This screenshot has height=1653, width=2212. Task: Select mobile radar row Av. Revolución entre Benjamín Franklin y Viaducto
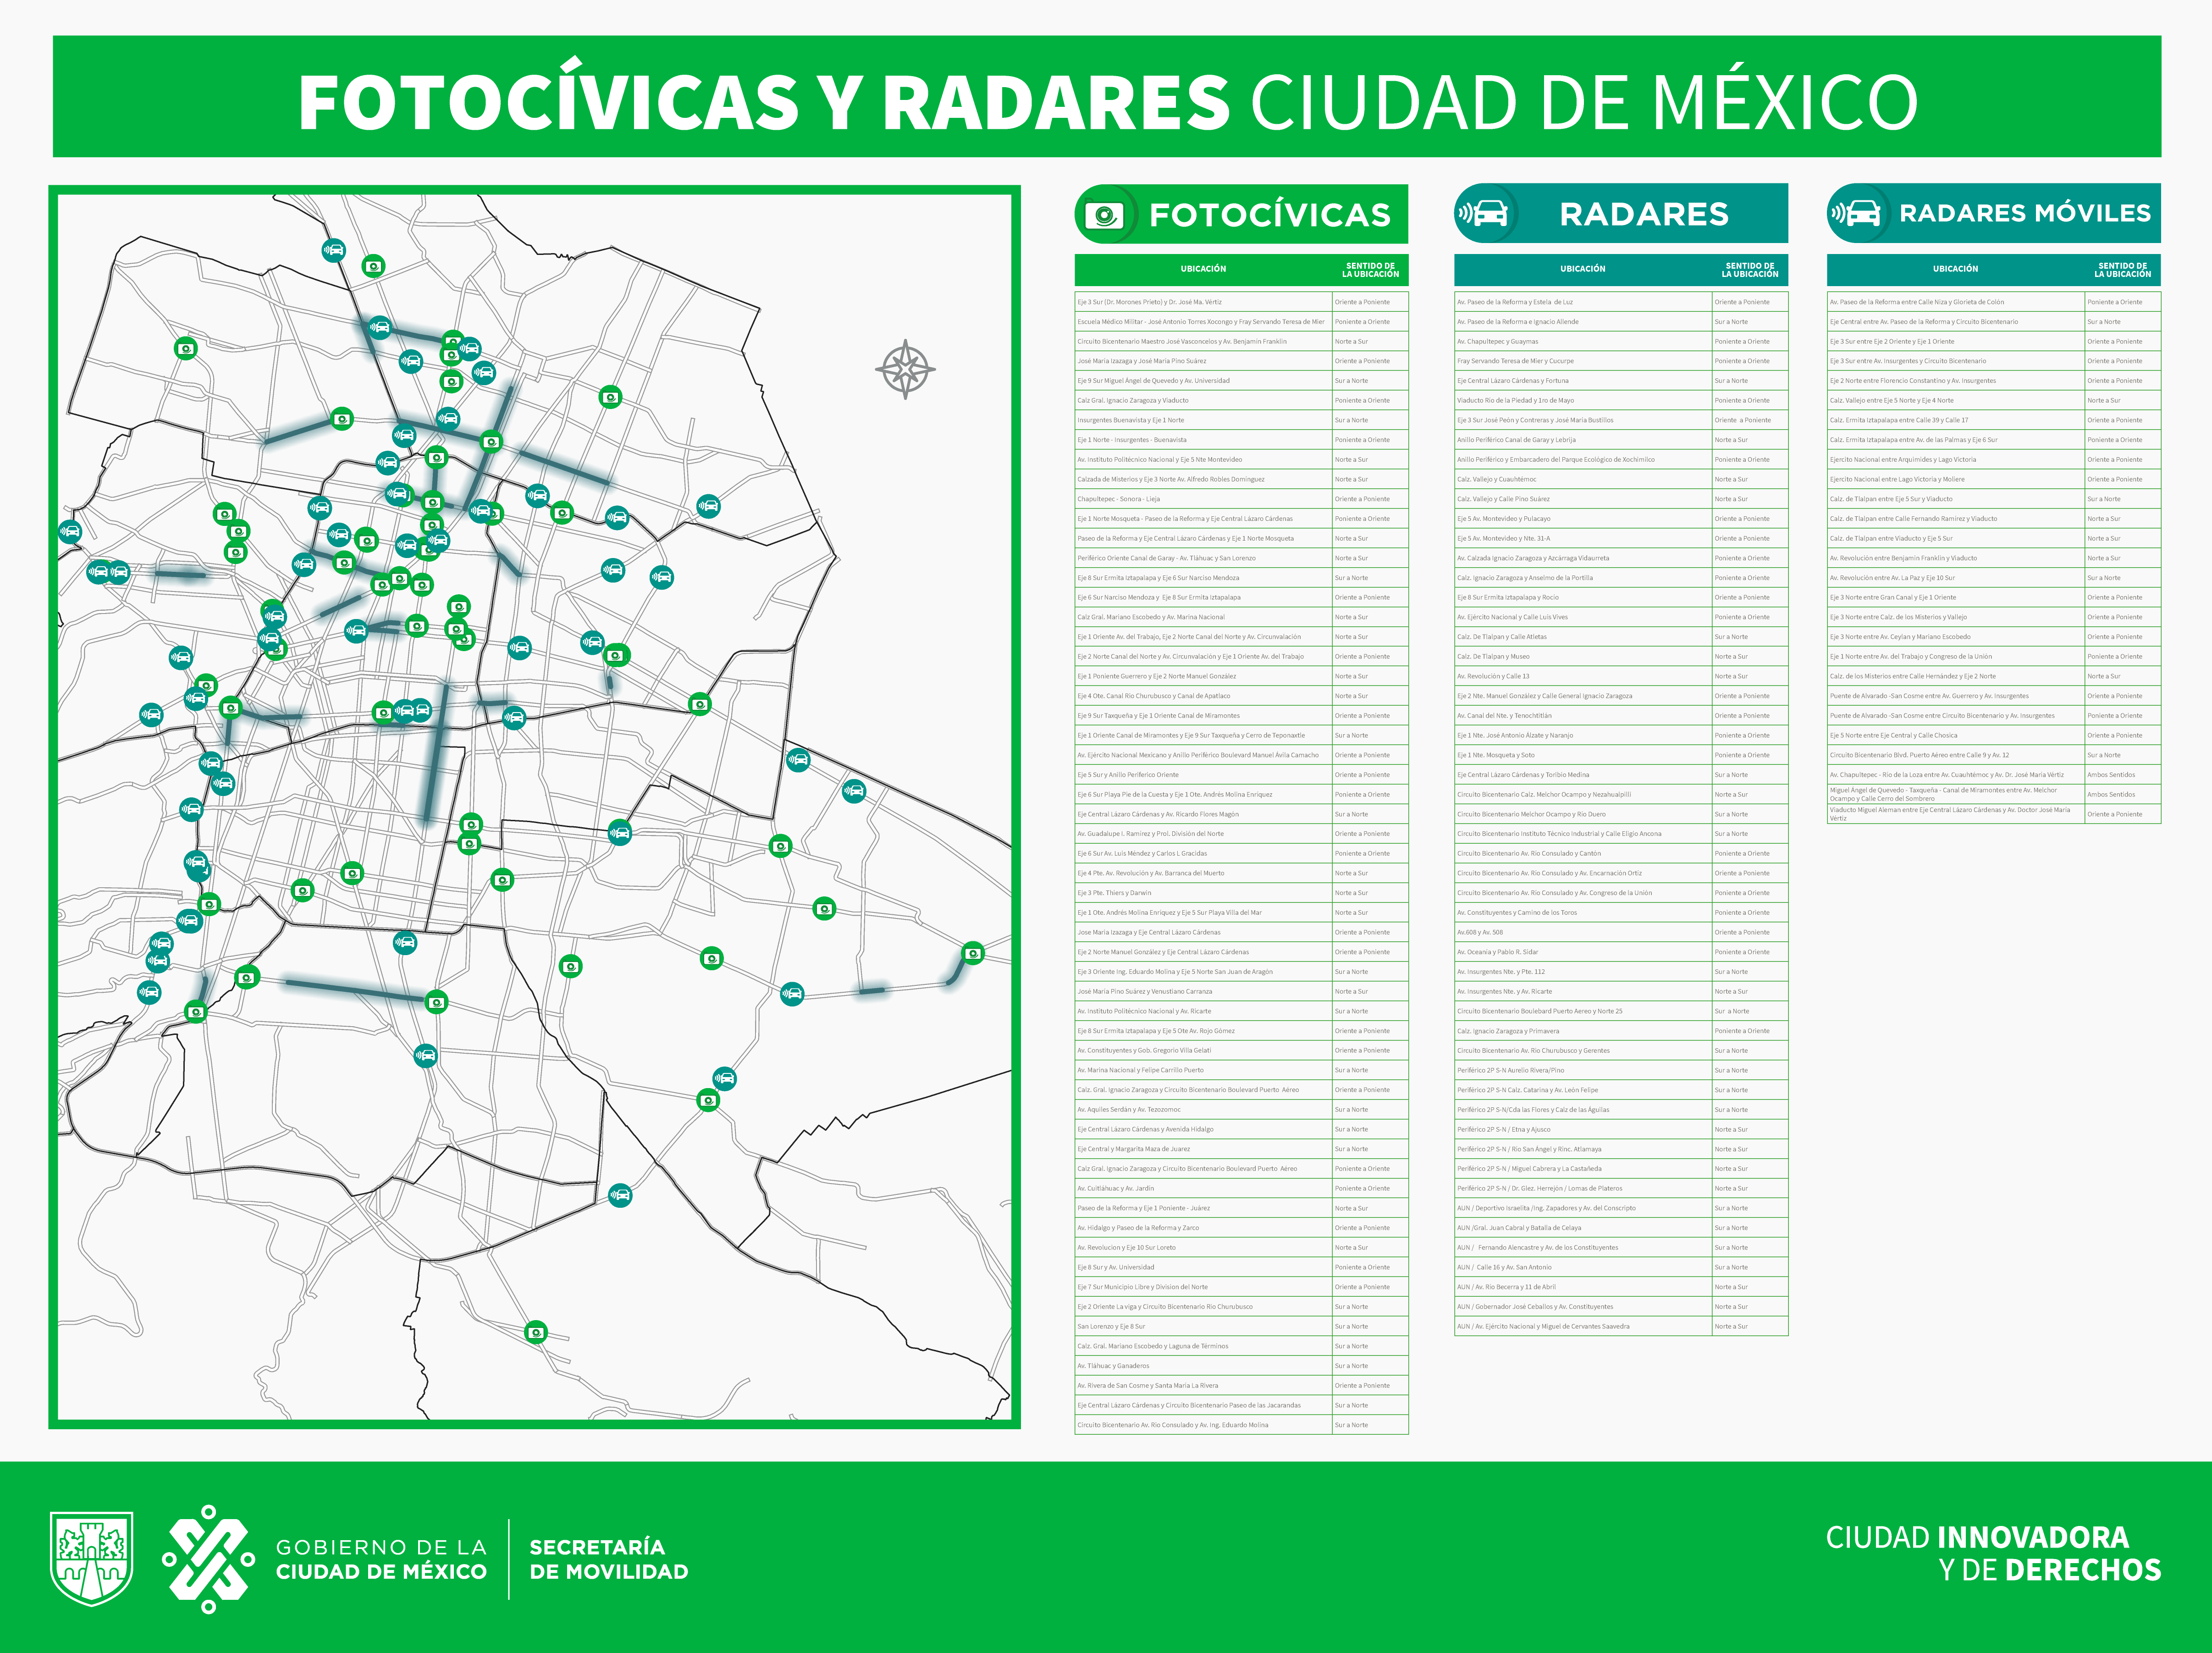(1994, 558)
